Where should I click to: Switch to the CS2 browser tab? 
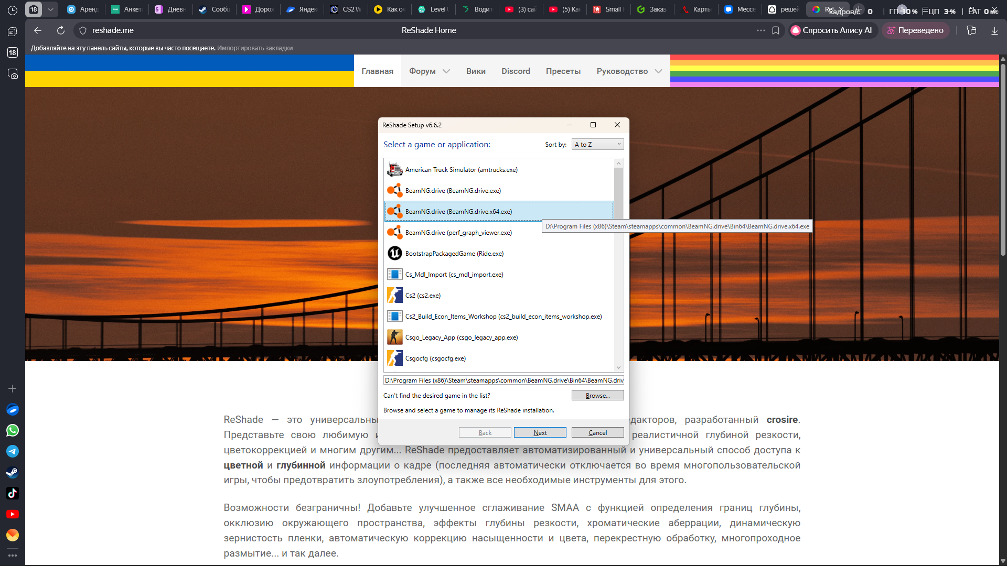(346, 9)
